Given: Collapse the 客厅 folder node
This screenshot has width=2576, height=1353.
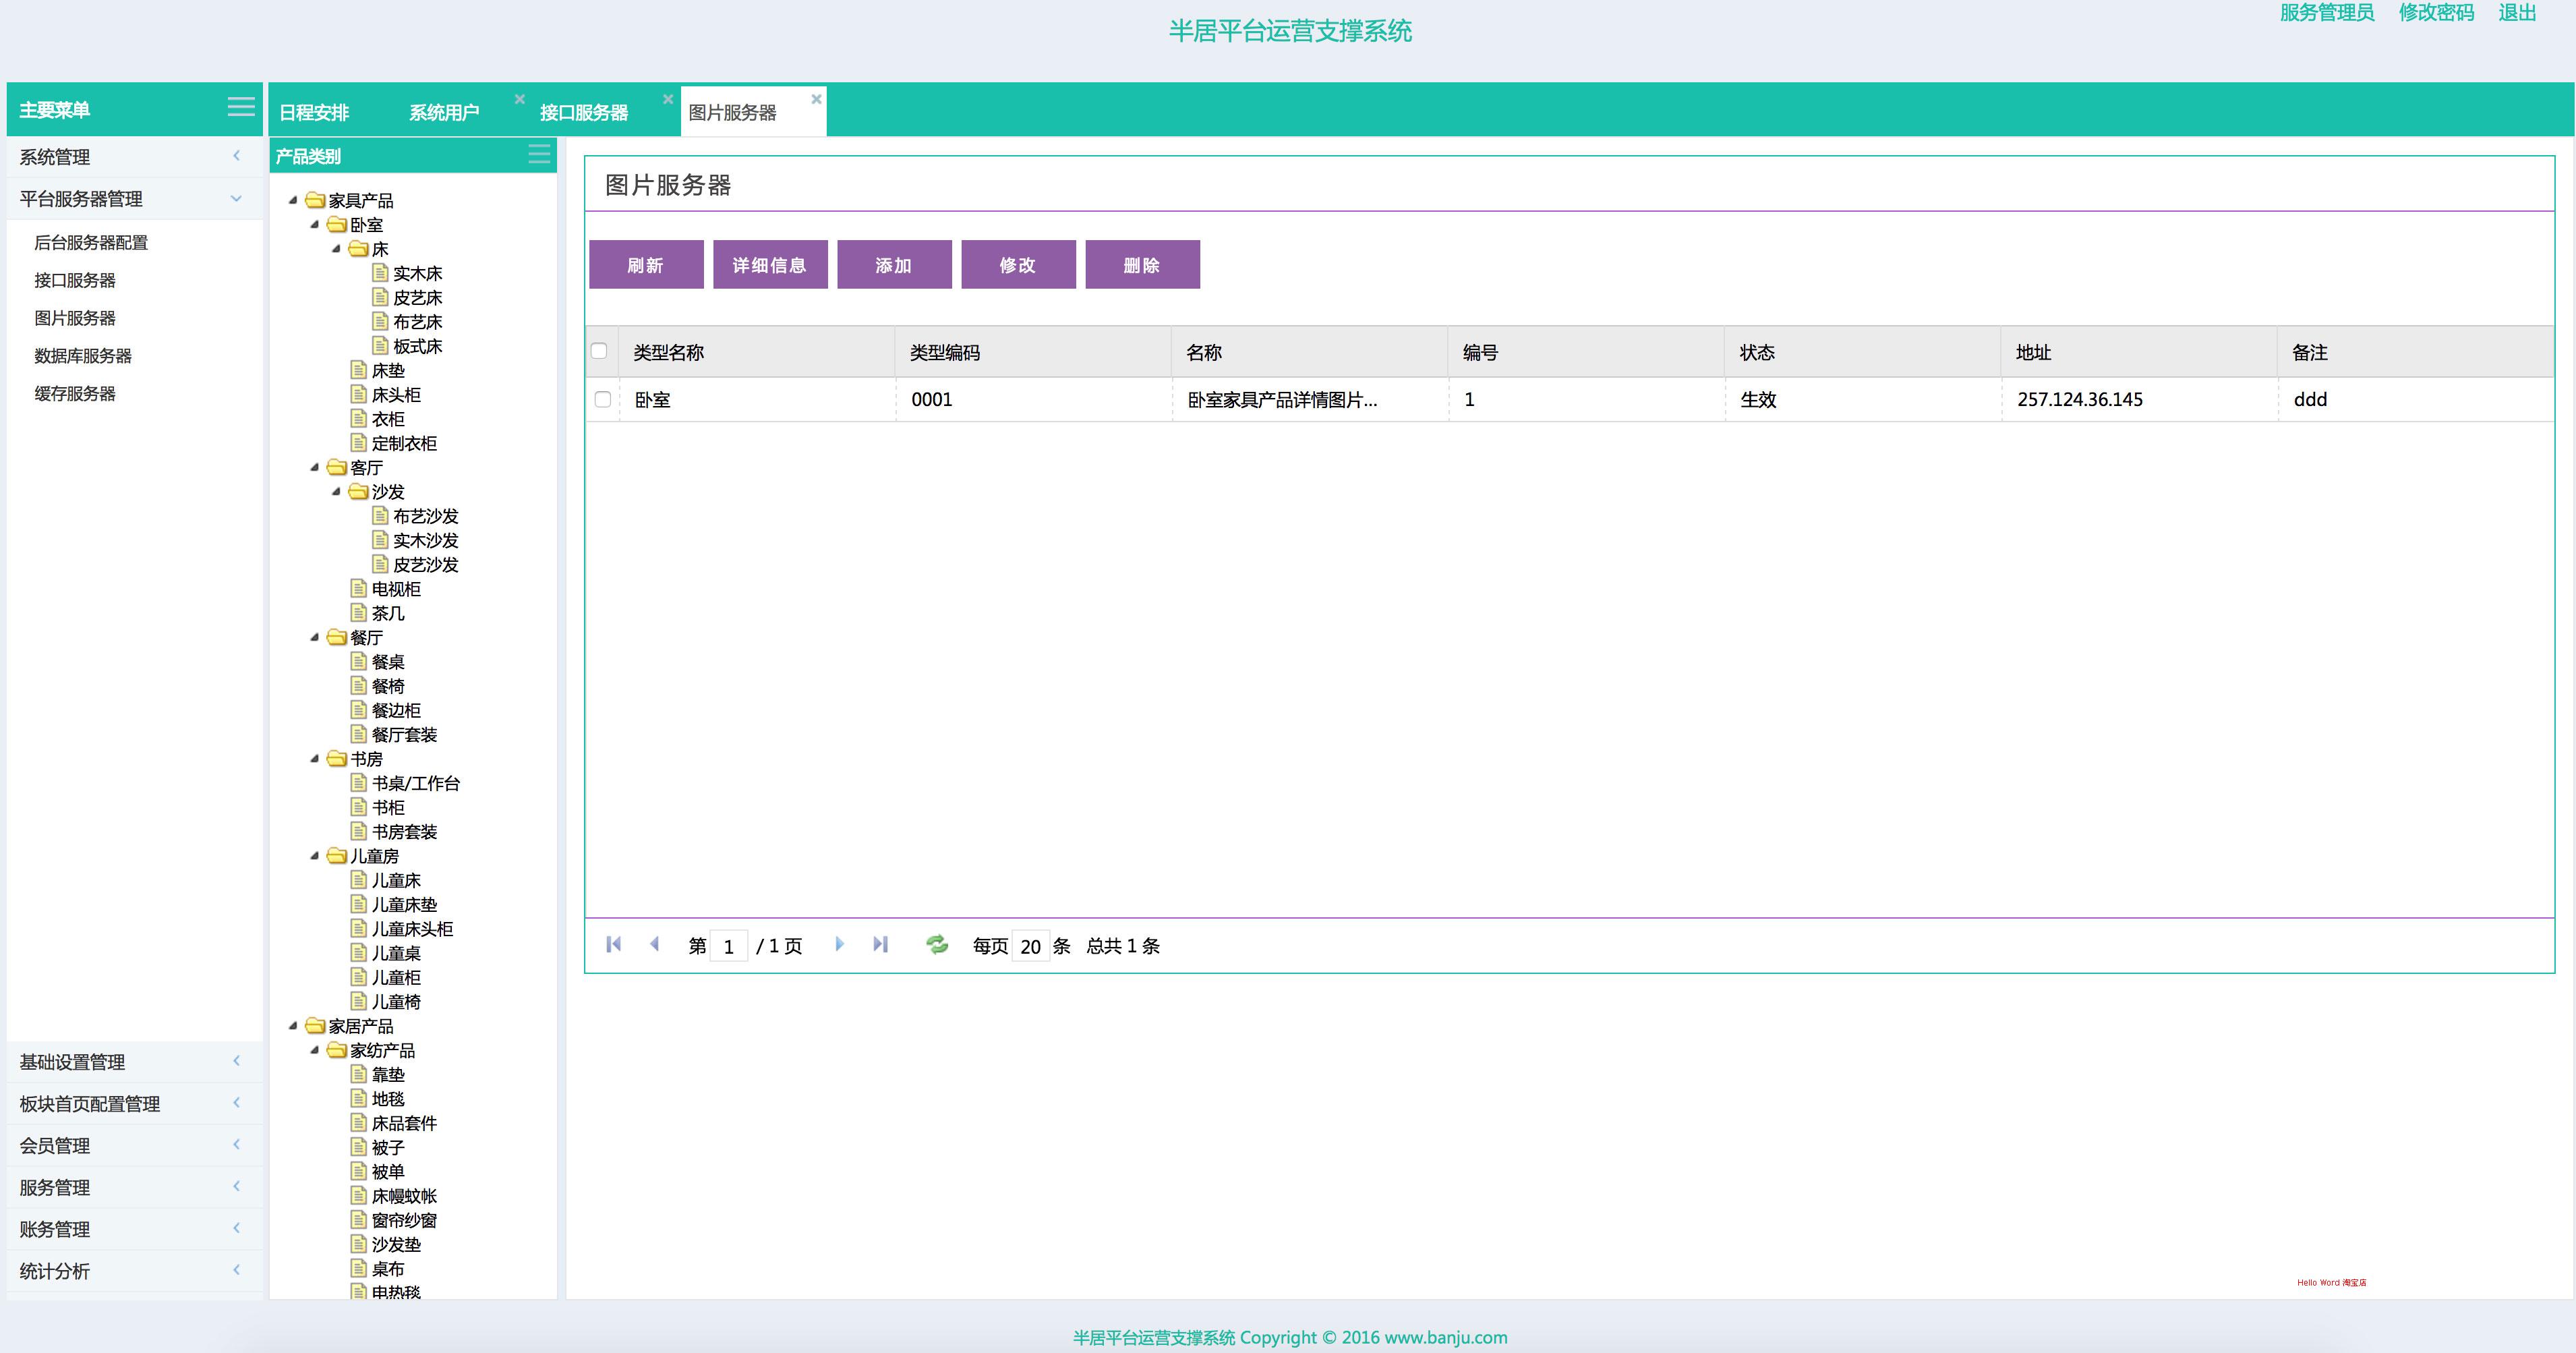Looking at the screenshot, I should (x=315, y=467).
